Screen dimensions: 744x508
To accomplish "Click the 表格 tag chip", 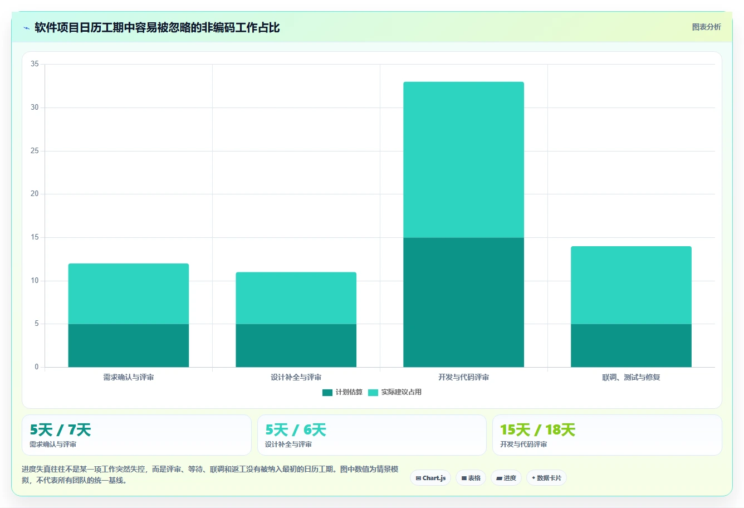I will click(x=471, y=478).
